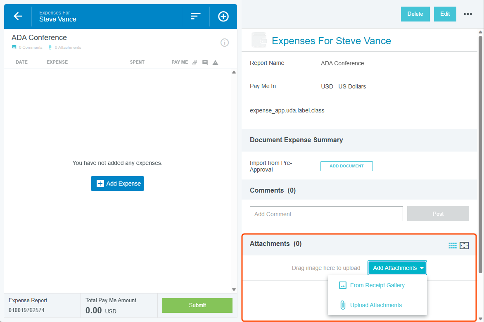Click the ADD DOCUMENT button
This screenshot has width=484, height=322.
[346, 166]
